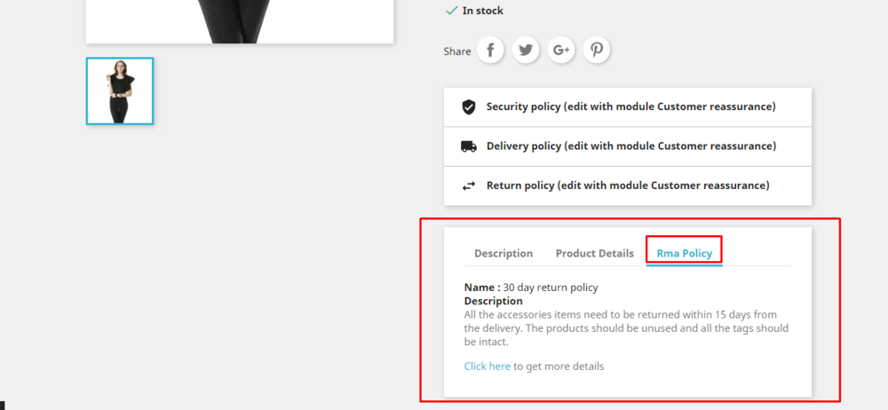Open the Description tab
This screenshot has height=410, width=888.
[503, 253]
